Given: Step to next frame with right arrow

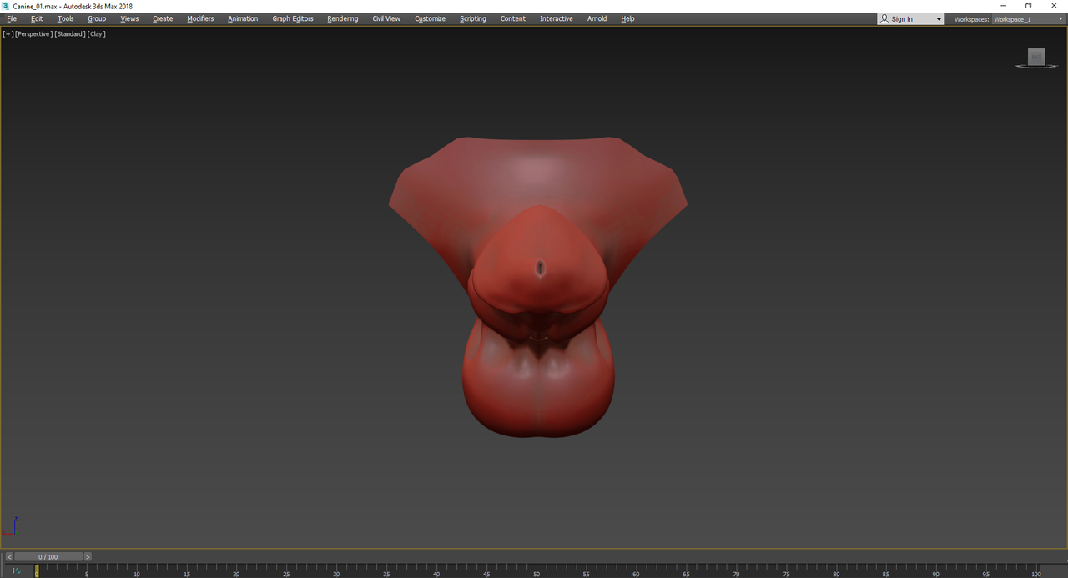Looking at the screenshot, I should point(88,557).
